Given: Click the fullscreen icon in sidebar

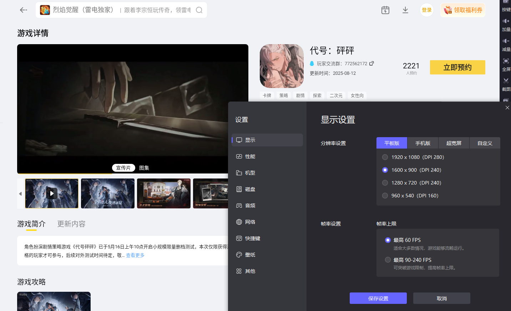Looking at the screenshot, I should (506, 61).
